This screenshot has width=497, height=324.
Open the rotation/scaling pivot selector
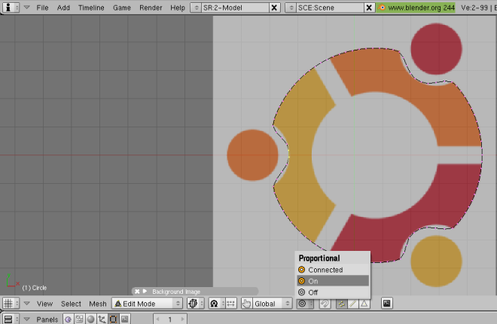click(x=216, y=304)
